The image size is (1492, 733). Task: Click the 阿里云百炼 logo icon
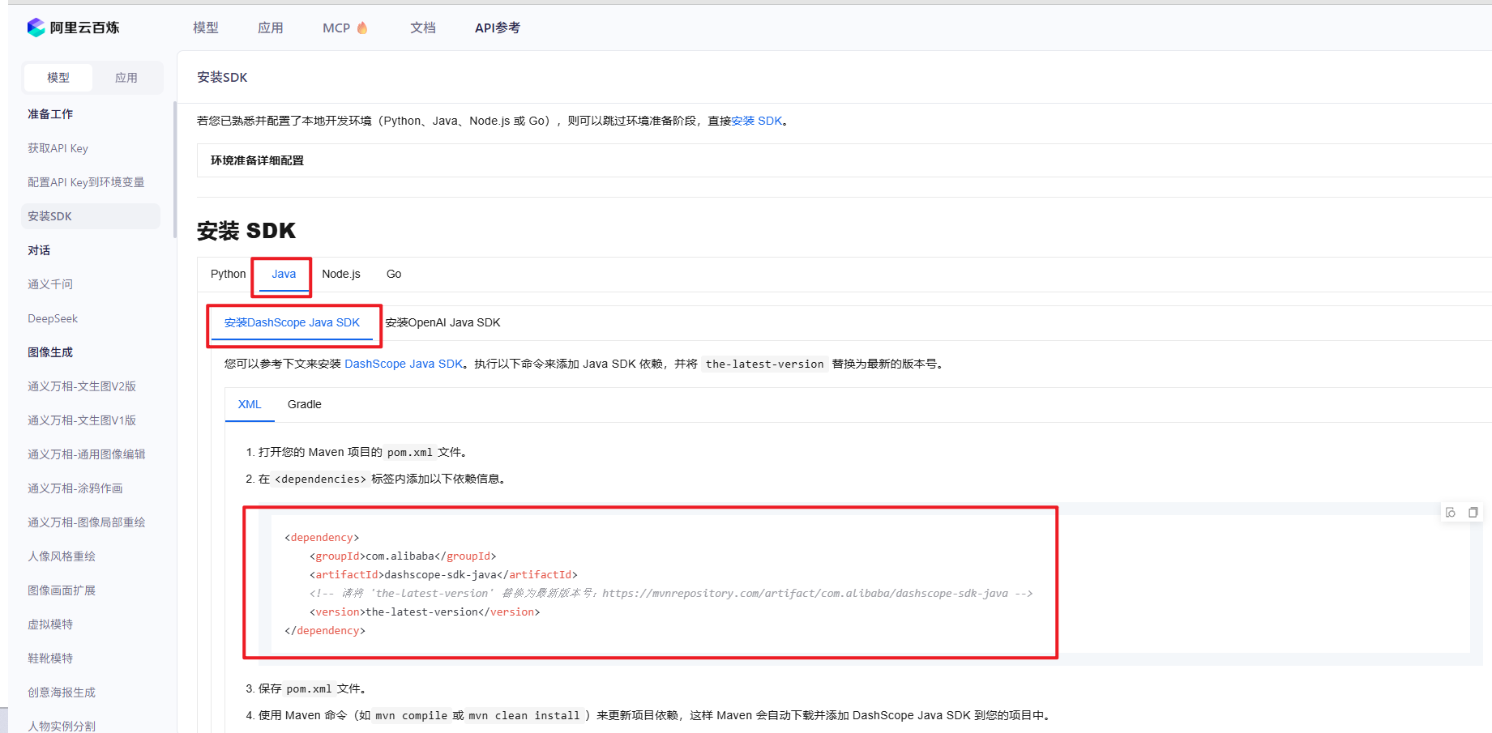[x=36, y=28]
